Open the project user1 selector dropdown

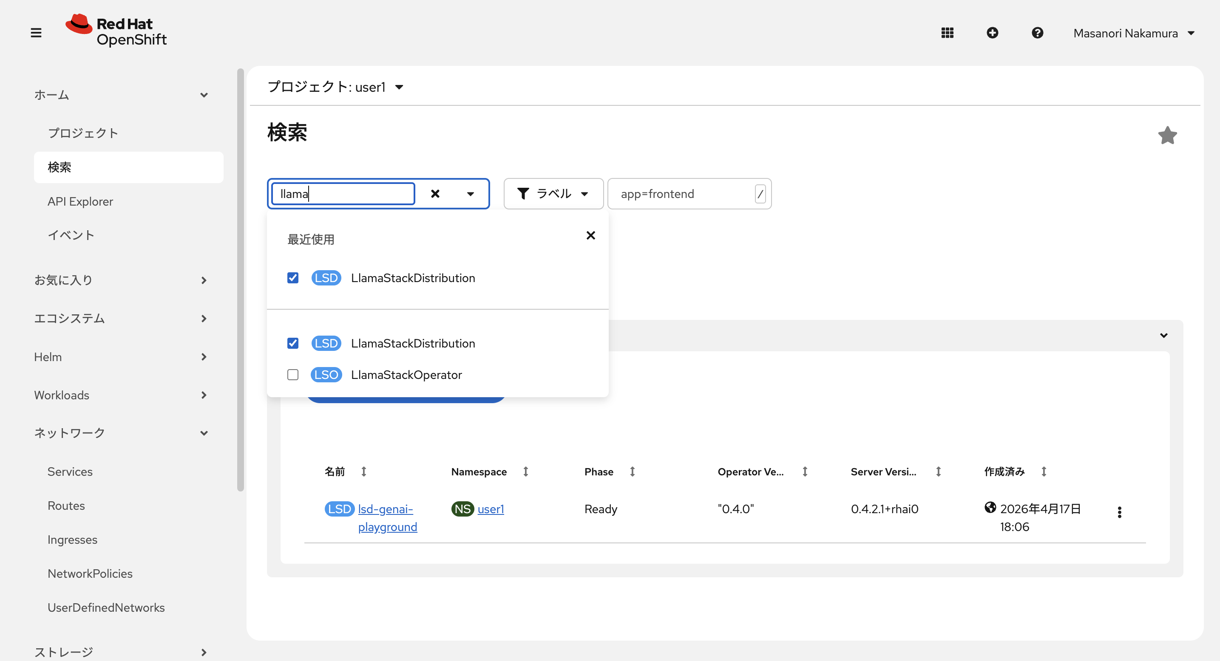coord(335,87)
